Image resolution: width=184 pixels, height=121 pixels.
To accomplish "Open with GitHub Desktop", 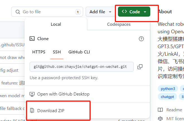I will (63, 94).
